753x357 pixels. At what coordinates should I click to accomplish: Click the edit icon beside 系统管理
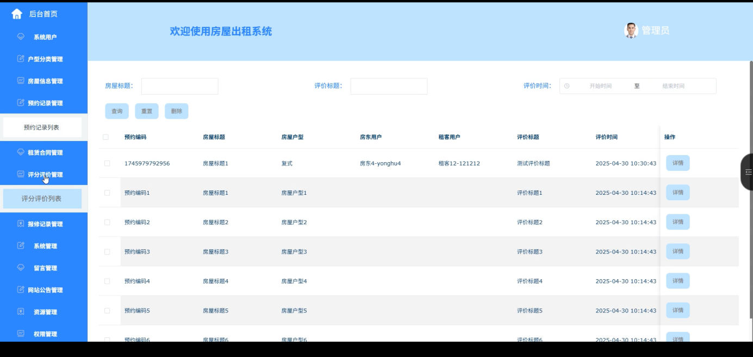21,246
